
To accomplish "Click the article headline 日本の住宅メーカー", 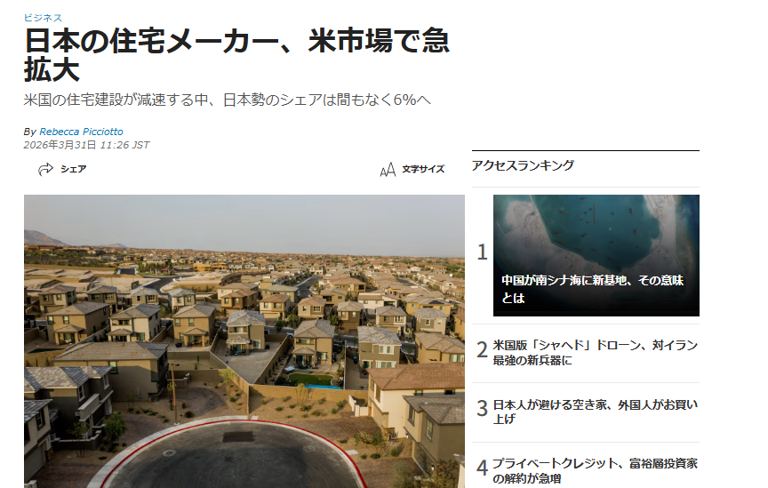I will point(236,55).
